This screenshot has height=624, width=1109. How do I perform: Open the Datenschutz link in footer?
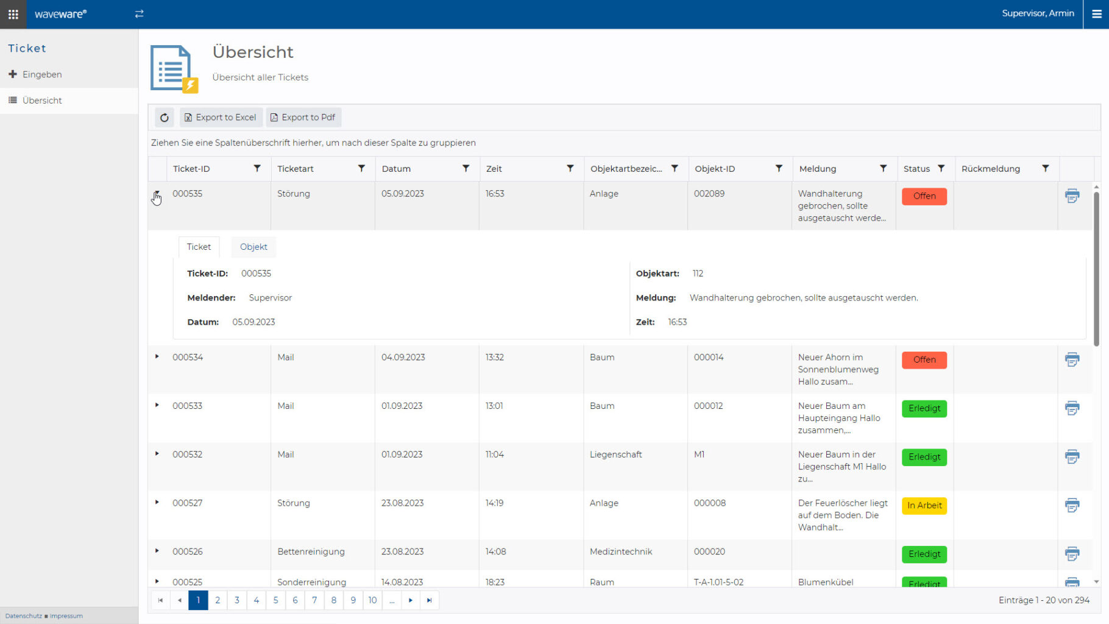[x=24, y=616]
